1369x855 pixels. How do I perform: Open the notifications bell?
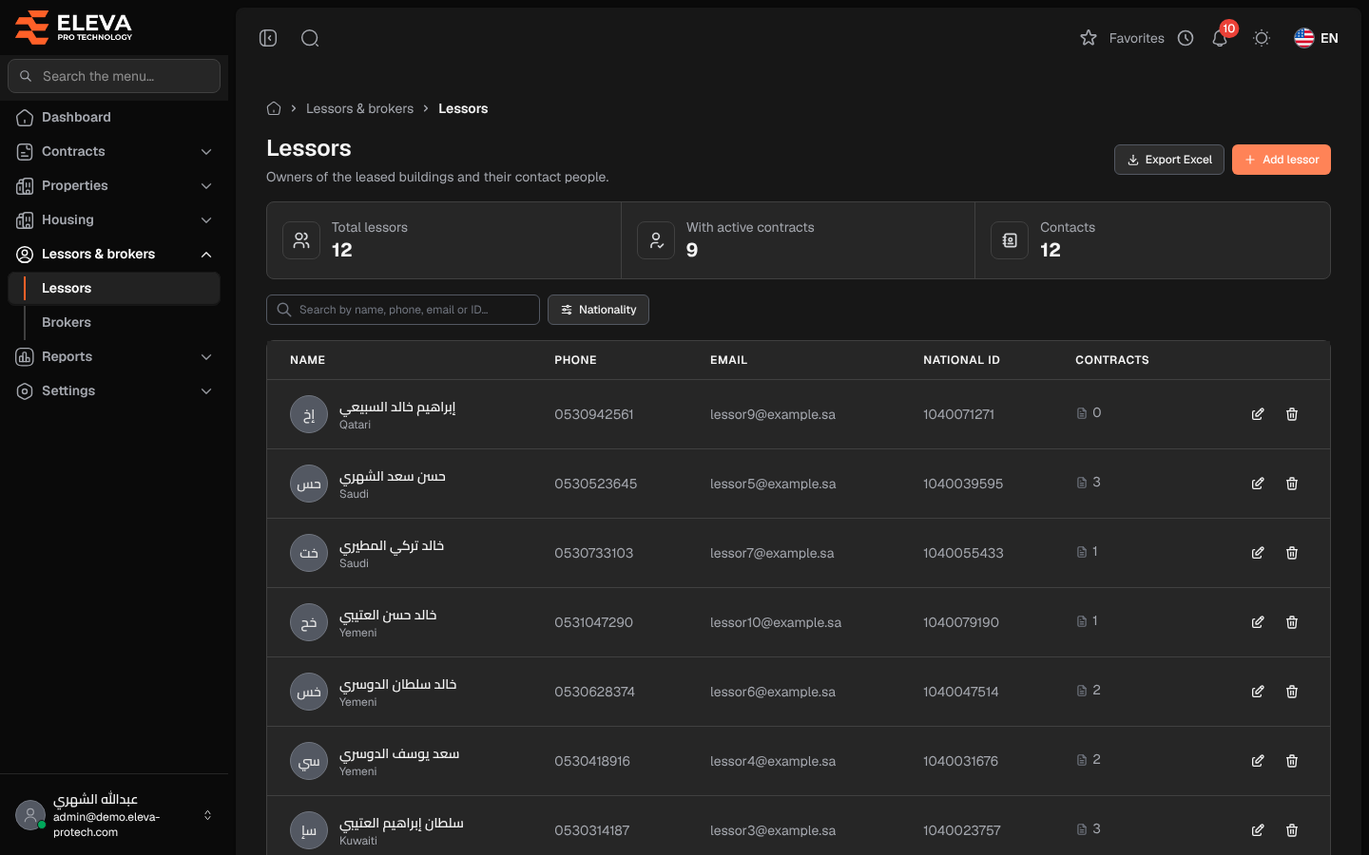(x=1220, y=38)
